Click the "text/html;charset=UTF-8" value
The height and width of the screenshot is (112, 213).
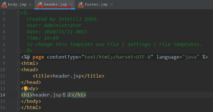tap(117, 57)
